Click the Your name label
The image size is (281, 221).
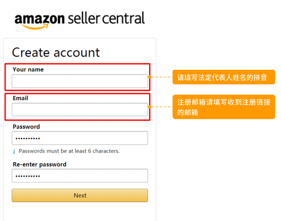click(28, 69)
